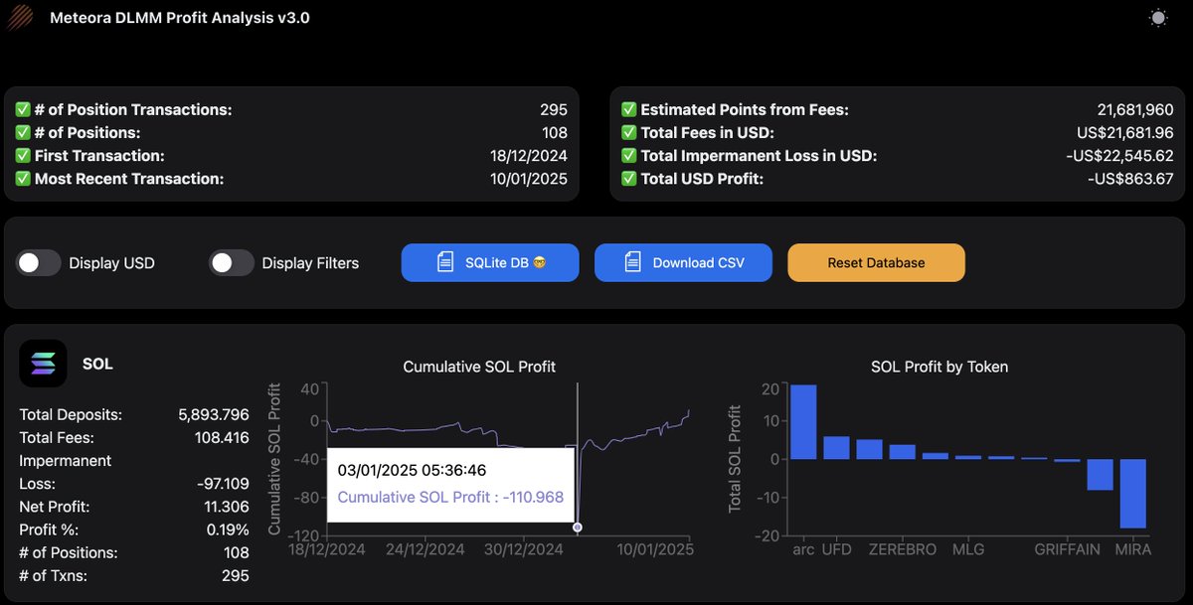Click green checkmark beside Total Fees in USD

click(x=628, y=132)
